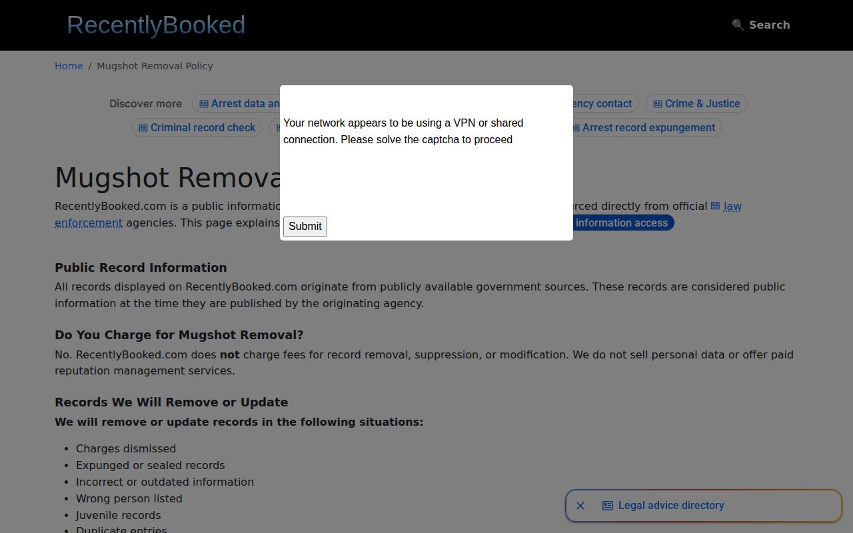Screen dimensions: 853x533
Task: Close the Legal advice directory banner
Action: point(580,506)
